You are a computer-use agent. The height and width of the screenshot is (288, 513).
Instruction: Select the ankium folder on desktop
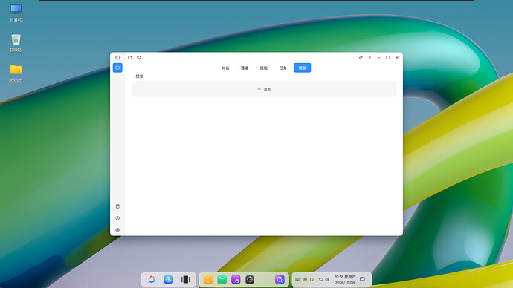(x=16, y=73)
